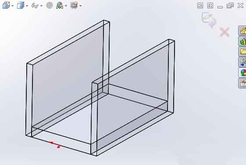246x165 pixels.
Task: Open the Design Library task pane tab
Action: pos(242,41)
